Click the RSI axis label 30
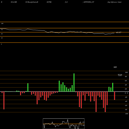This screenshot has height=129, width=129. click(x=2, y=38)
